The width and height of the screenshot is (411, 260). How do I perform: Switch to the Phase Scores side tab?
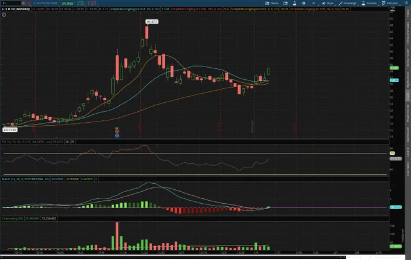pos(408,114)
